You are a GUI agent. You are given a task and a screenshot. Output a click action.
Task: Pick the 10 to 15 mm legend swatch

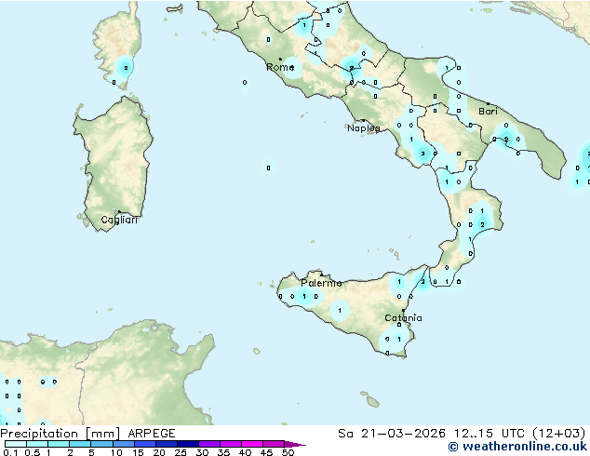[x=124, y=444]
